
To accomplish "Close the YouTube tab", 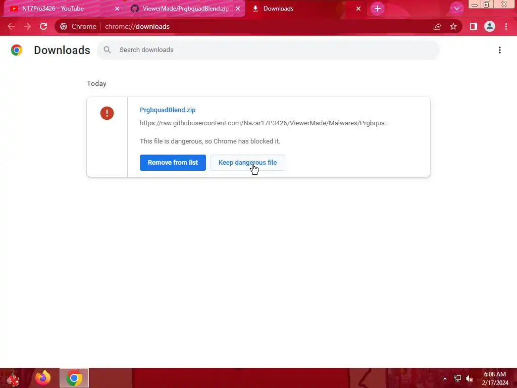I will [x=117, y=9].
